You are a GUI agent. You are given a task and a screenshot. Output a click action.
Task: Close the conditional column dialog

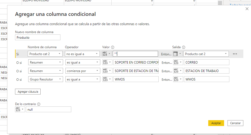(x=247, y=9)
